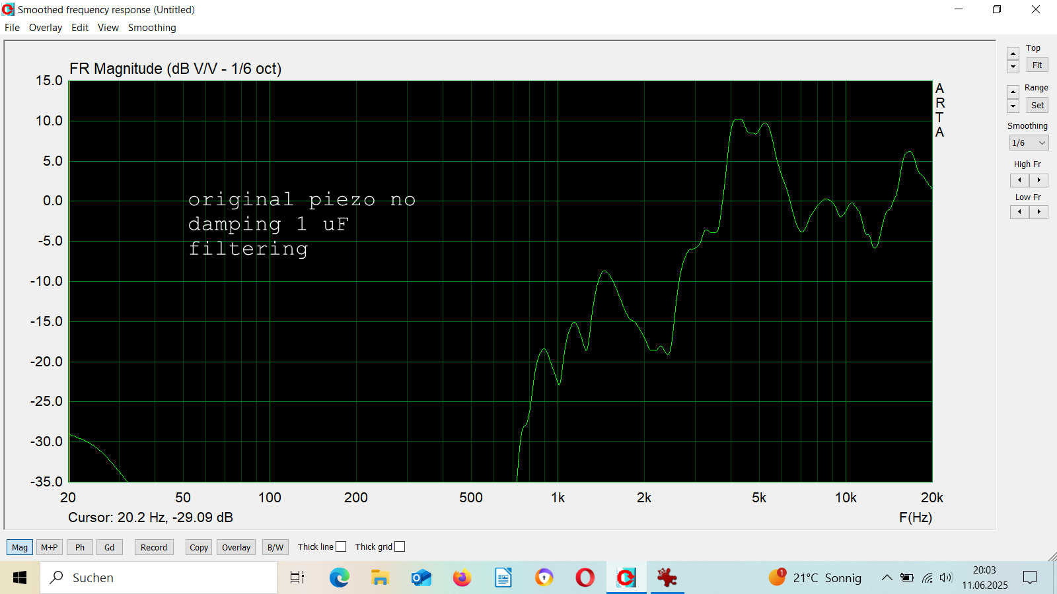The width and height of the screenshot is (1057, 594).
Task: Enable the Thick grid checkbox
Action: tap(400, 546)
